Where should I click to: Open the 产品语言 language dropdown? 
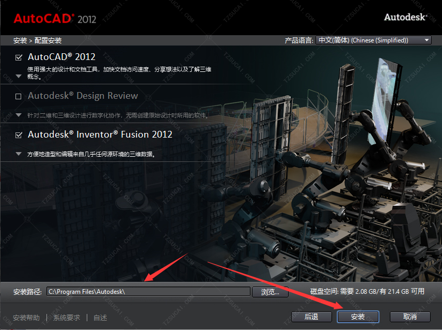(373, 40)
